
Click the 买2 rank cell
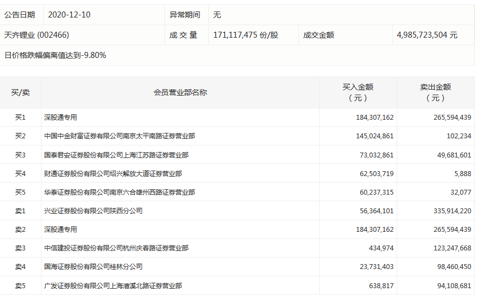20,136
